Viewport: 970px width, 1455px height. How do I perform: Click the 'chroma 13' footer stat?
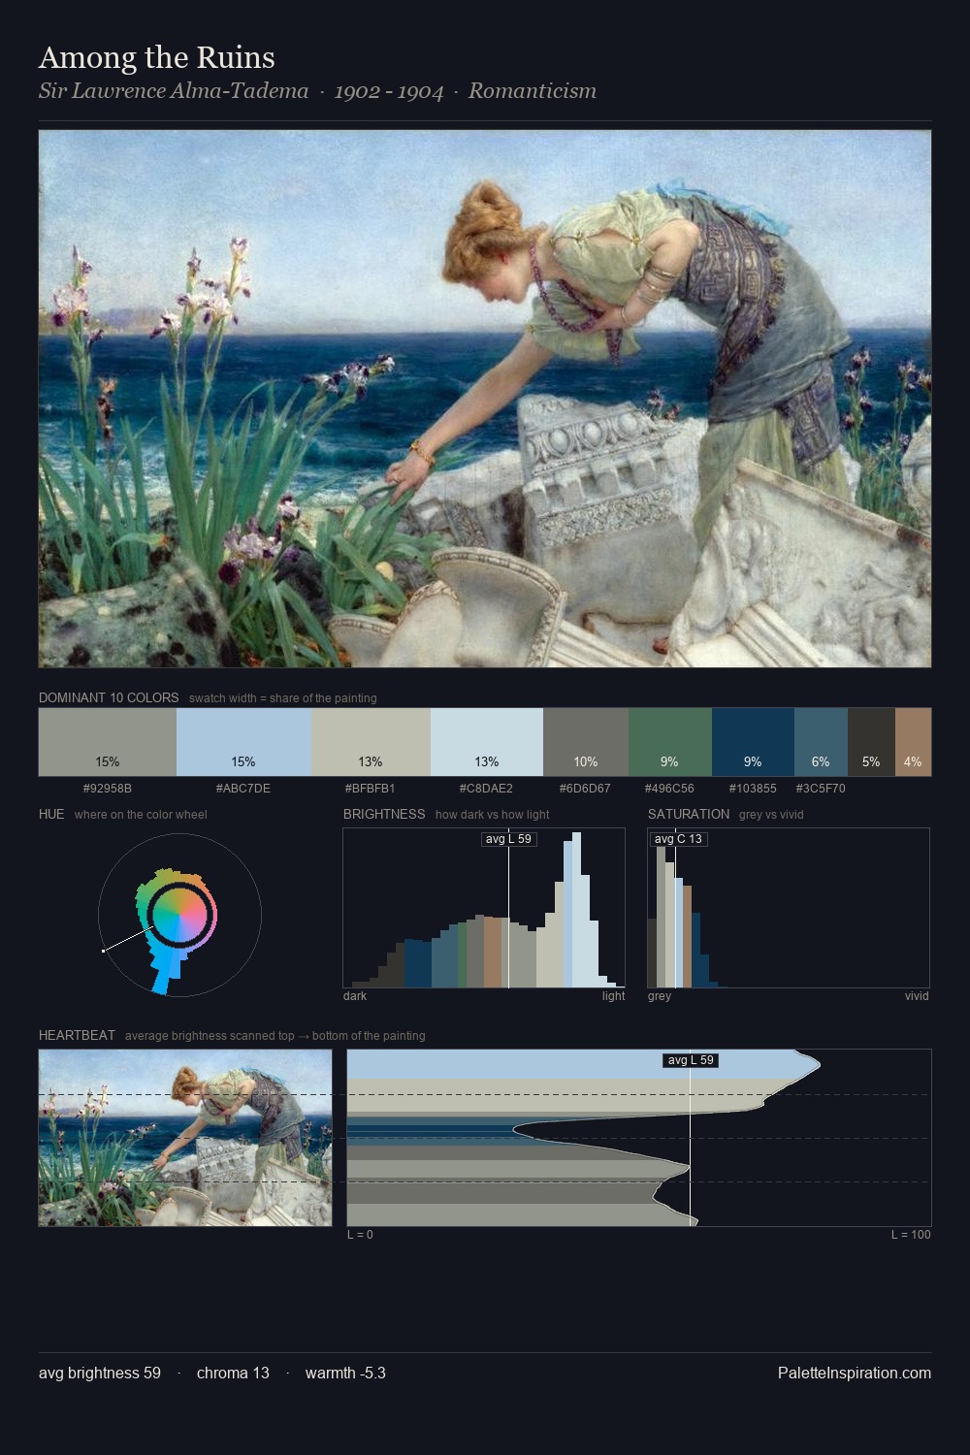(233, 1373)
